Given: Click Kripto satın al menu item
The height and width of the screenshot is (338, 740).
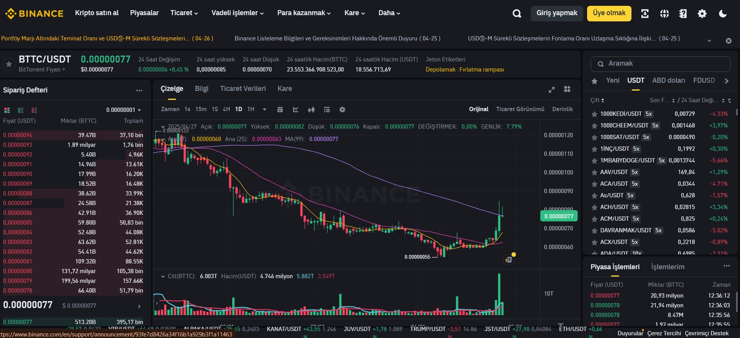Looking at the screenshot, I should (x=97, y=13).
